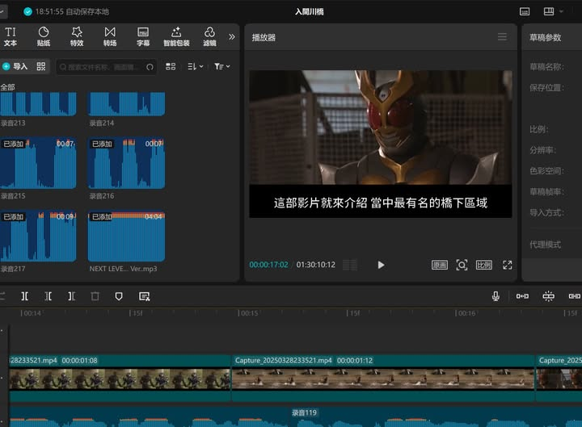
Task: Click the project title 入間川橋
Action: coord(309,12)
